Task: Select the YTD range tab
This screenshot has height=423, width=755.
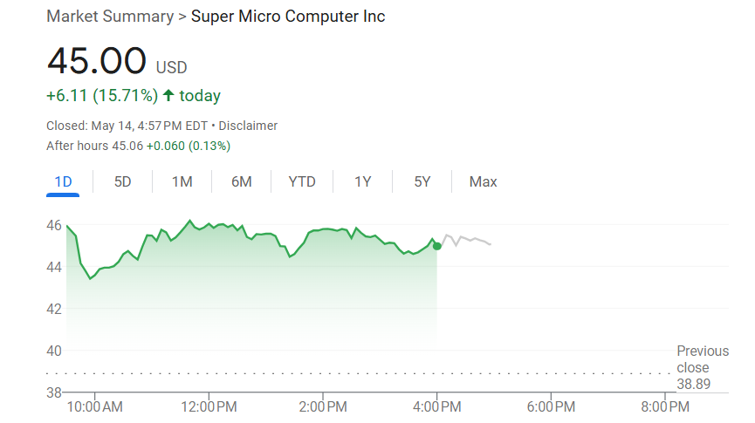Action: [302, 182]
